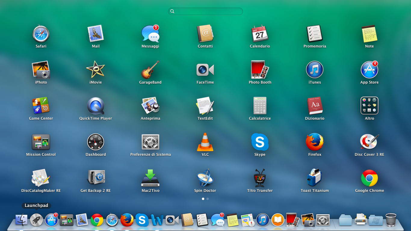This screenshot has width=411, height=231.
Task: Open the Calcolatrice app
Action: (x=260, y=106)
